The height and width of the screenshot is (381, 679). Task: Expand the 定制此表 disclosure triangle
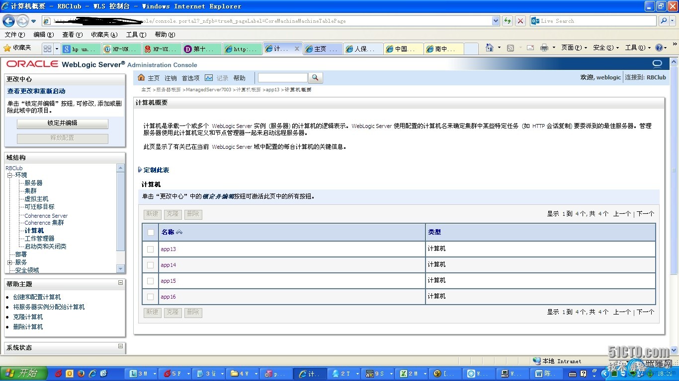click(140, 170)
